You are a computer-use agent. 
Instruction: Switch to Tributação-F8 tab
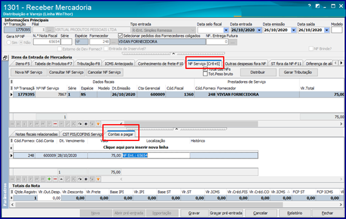88,64
